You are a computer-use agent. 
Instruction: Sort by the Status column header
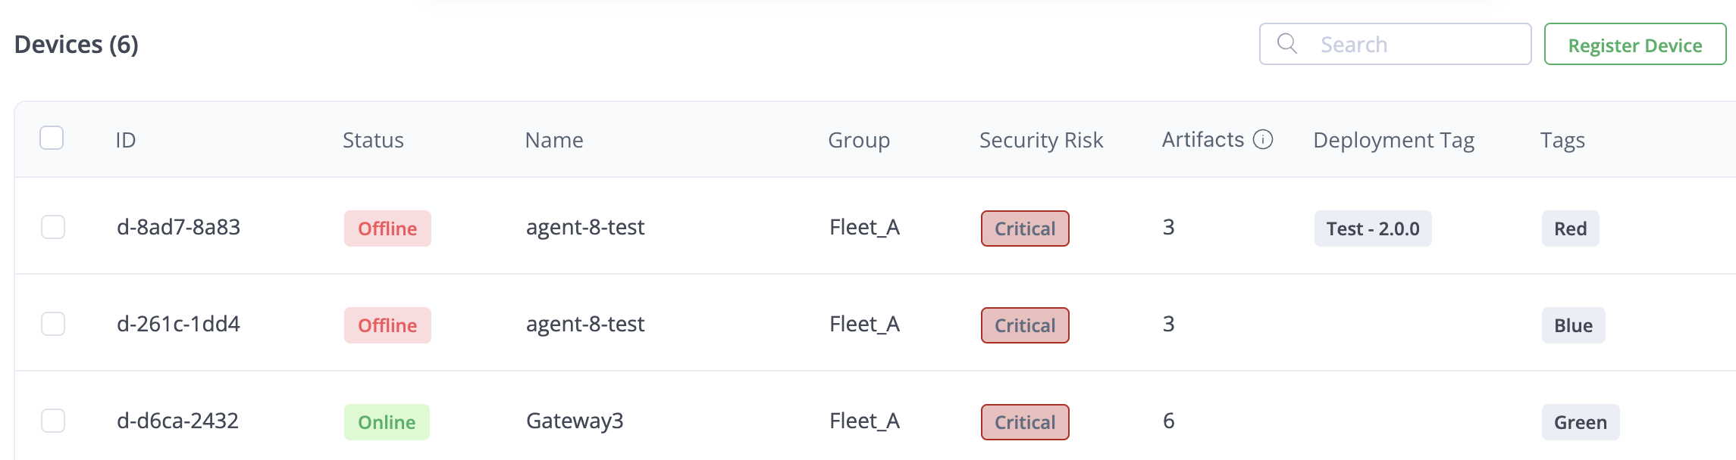click(373, 140)
